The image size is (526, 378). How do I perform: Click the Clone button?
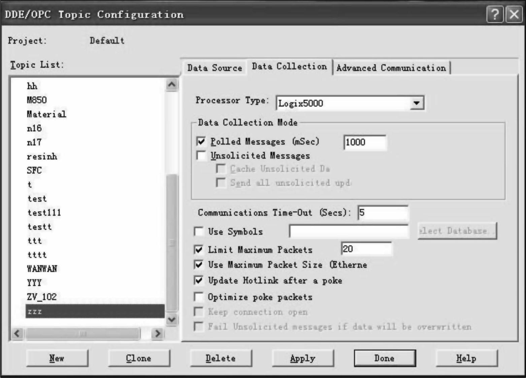pos(139,358)
